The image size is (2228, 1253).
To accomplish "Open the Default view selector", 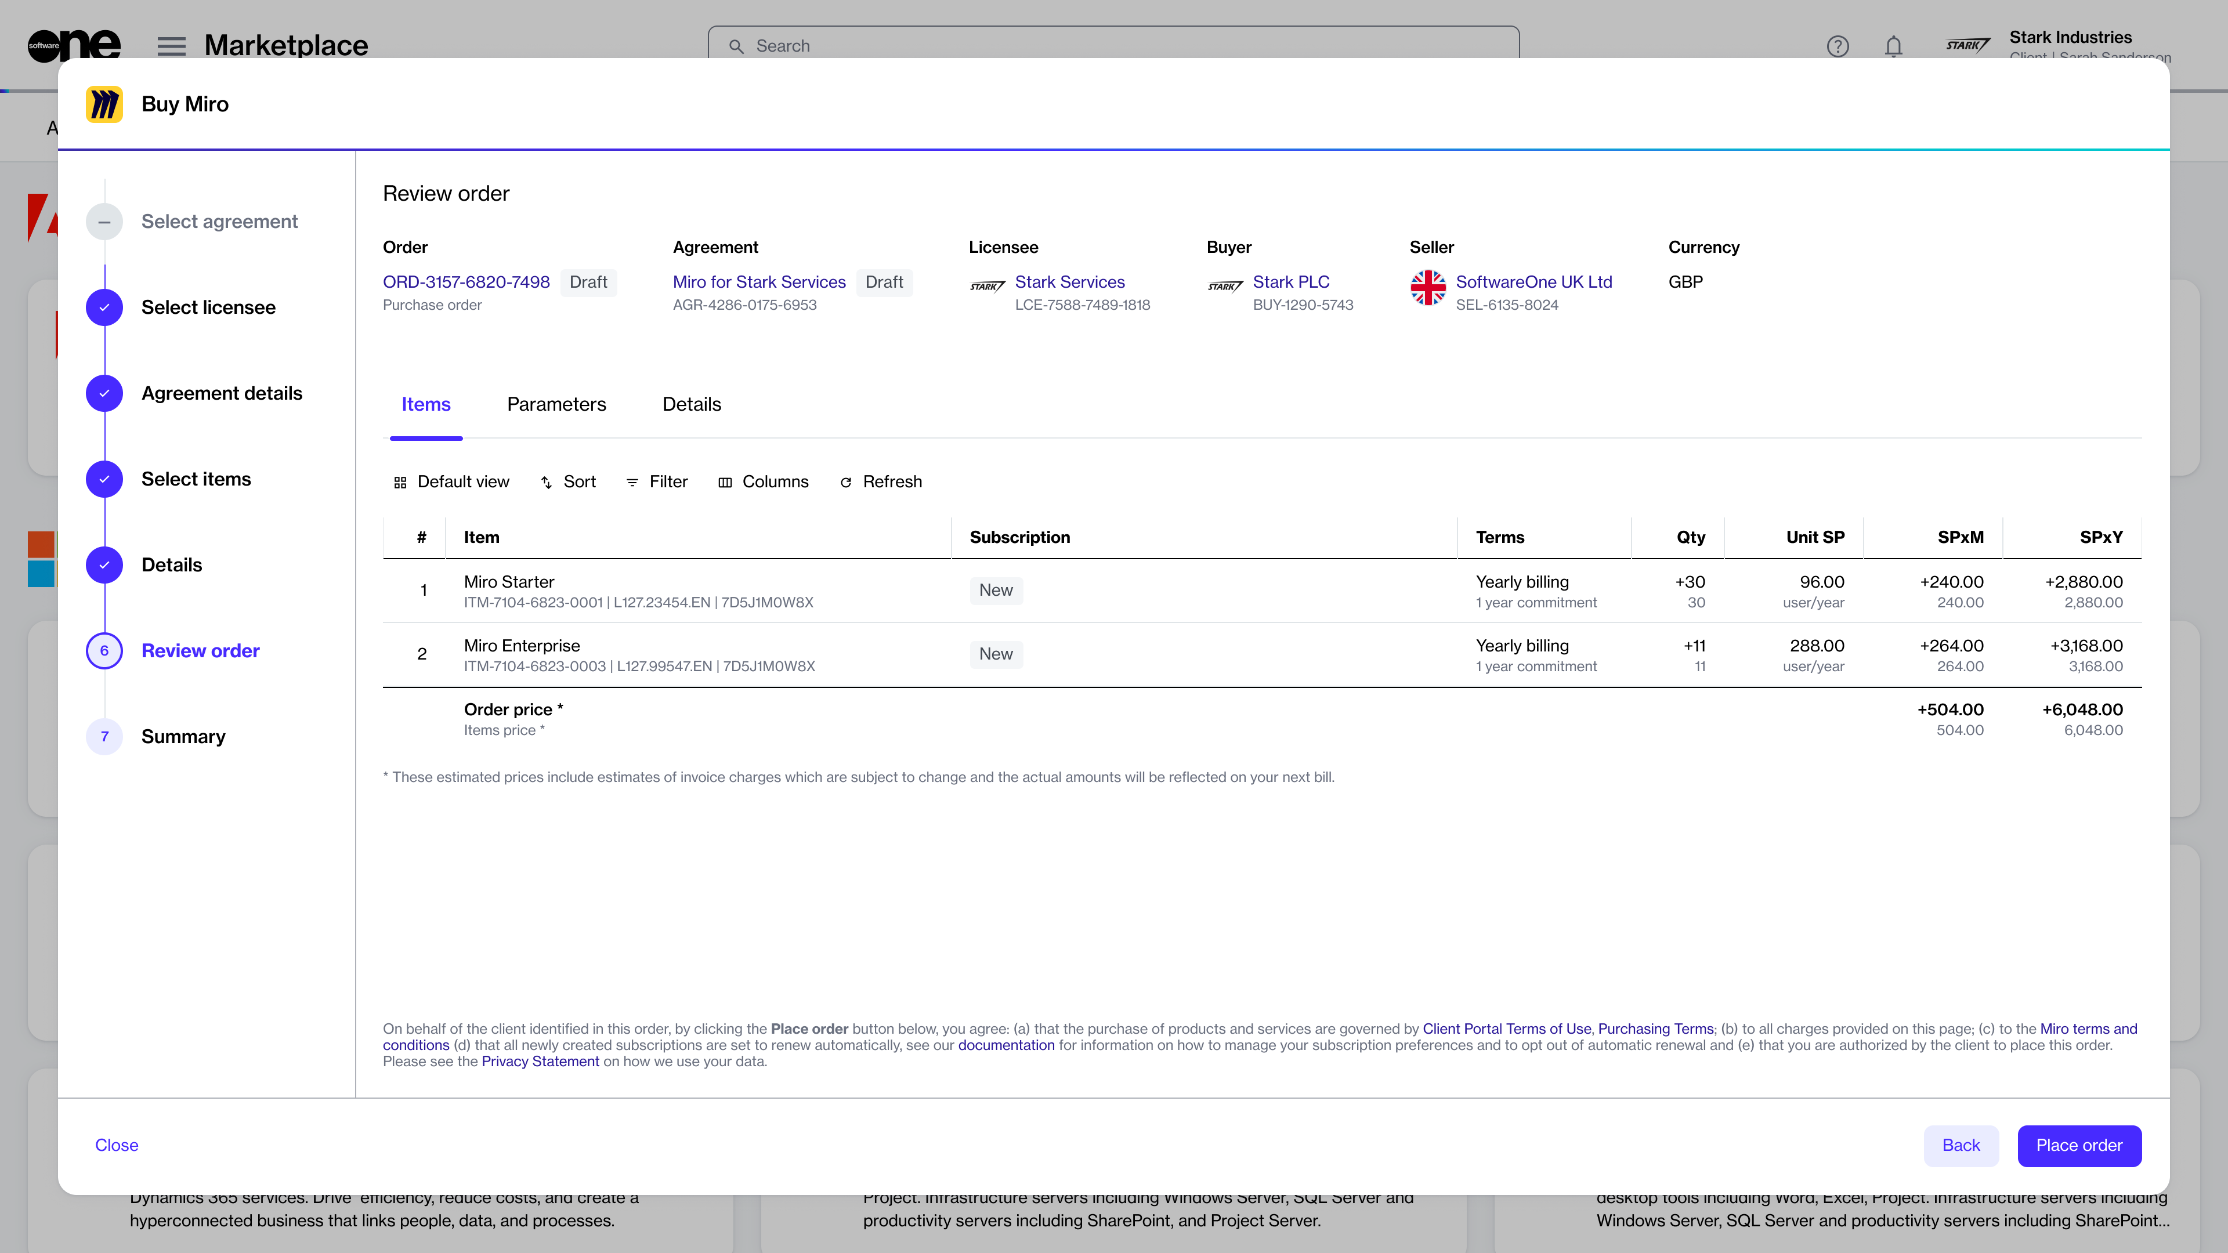I will coord(451,481).
